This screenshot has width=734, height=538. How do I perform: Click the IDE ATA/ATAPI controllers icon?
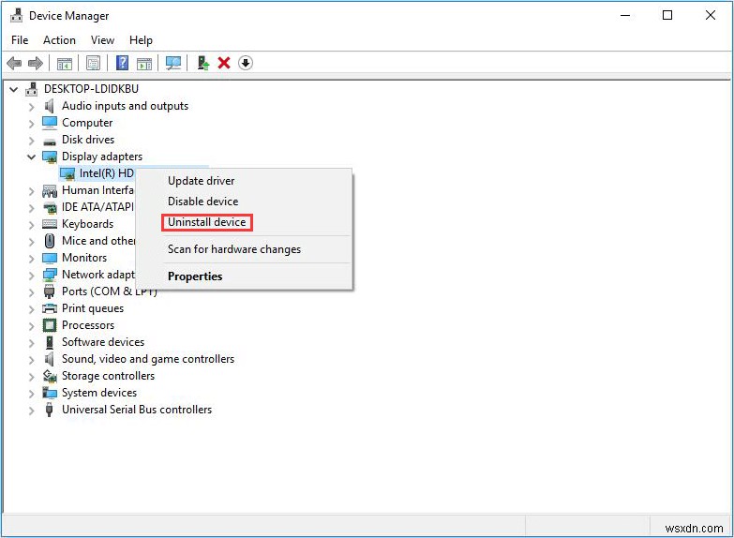tap(50, 207)
